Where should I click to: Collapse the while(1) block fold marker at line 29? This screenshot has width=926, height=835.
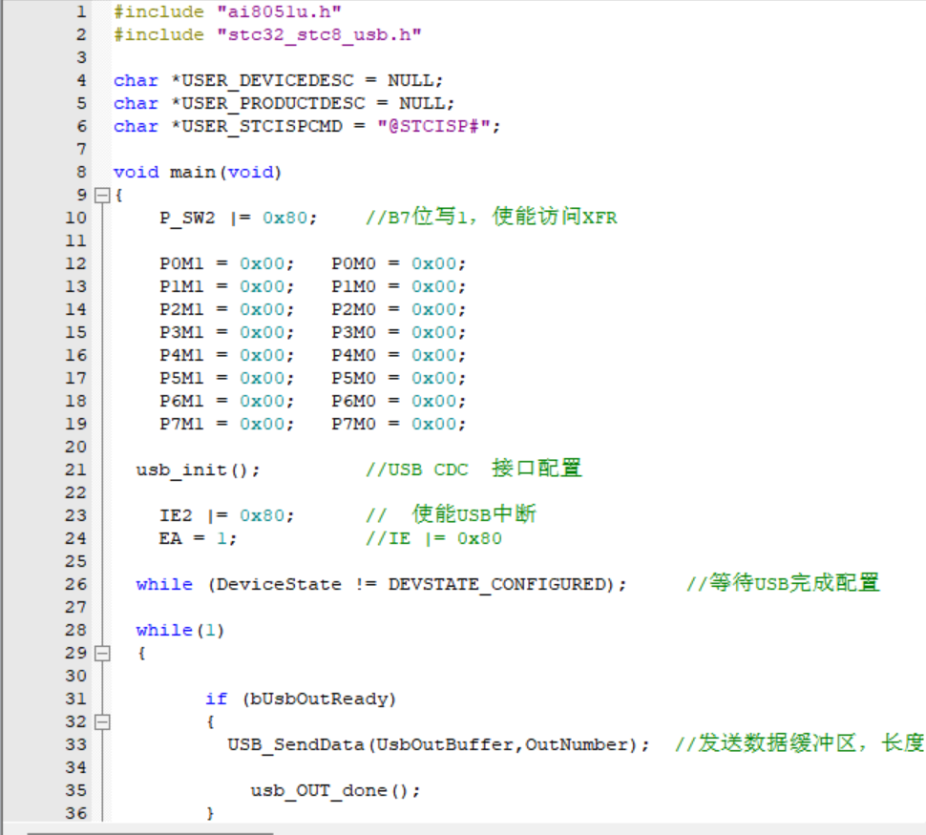pyautogui.click(x=103, y=654)
